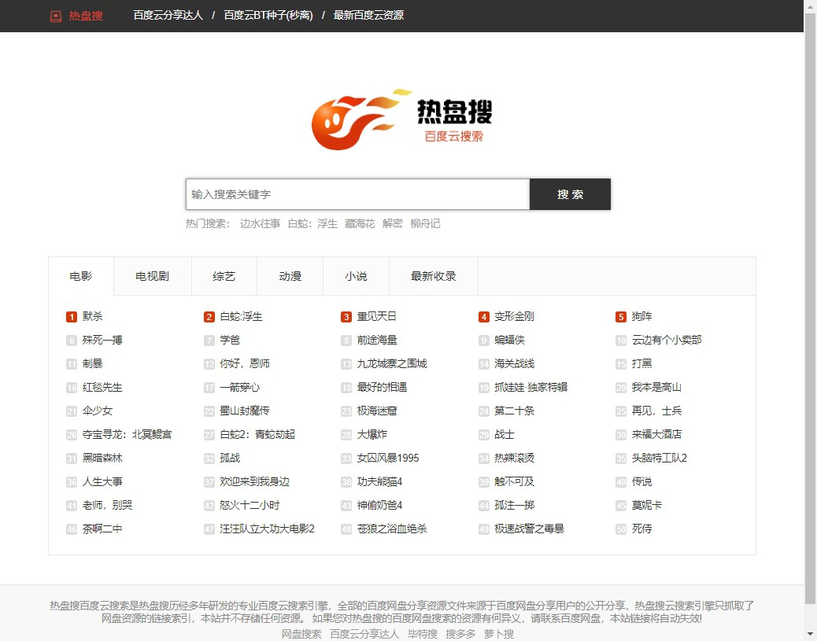Click rank badge 3 next to 重见天日
The width and height of the screenshot is (817, 641).
[x=346, y=317]
